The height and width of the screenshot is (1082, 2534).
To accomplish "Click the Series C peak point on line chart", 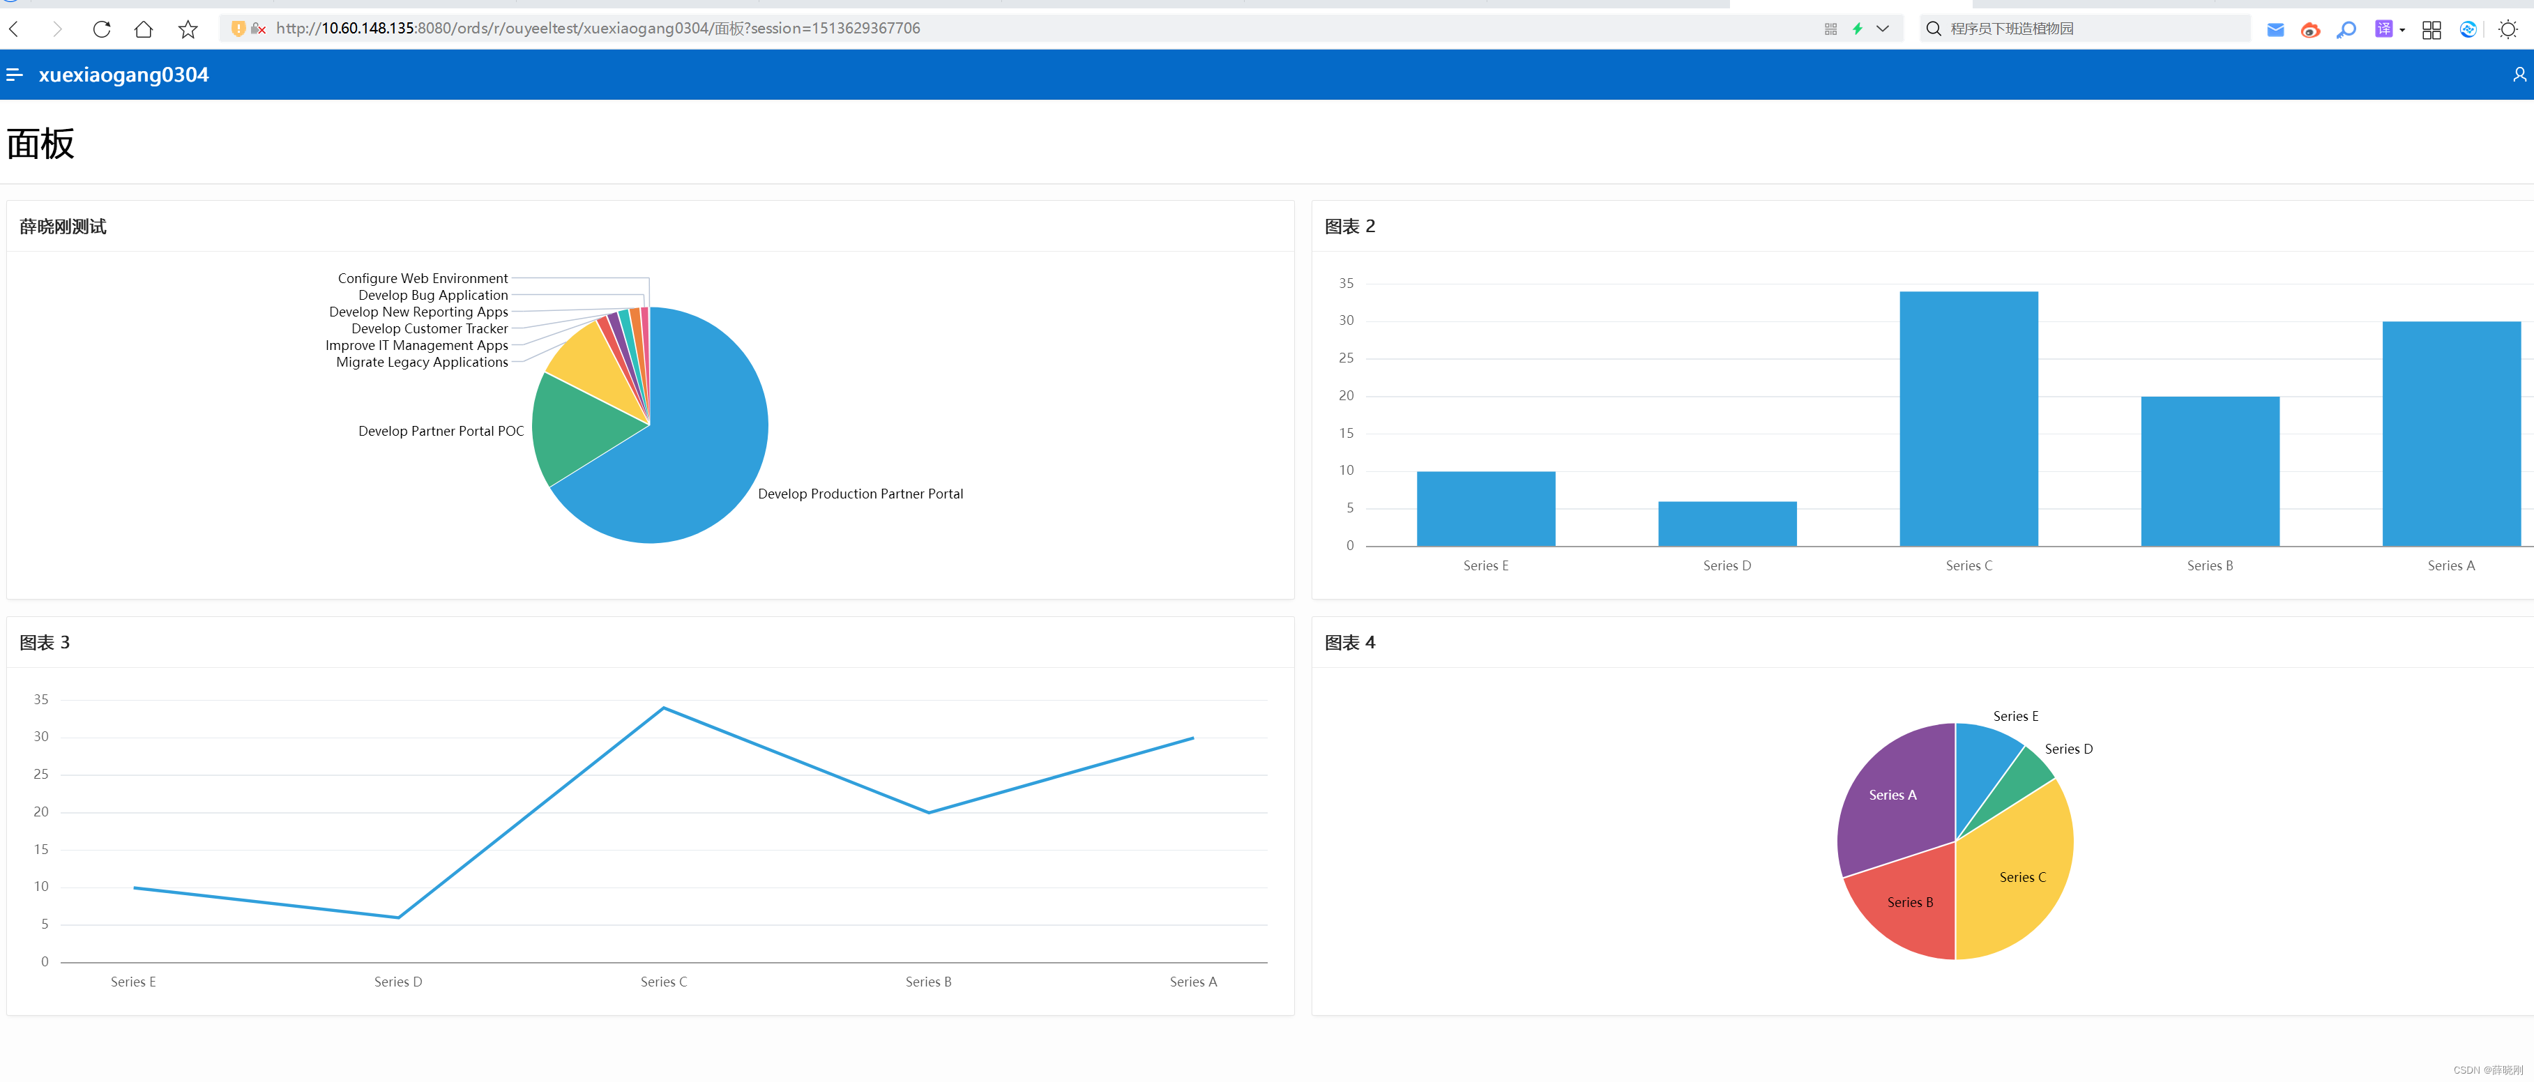I will [x=664, y=707].
